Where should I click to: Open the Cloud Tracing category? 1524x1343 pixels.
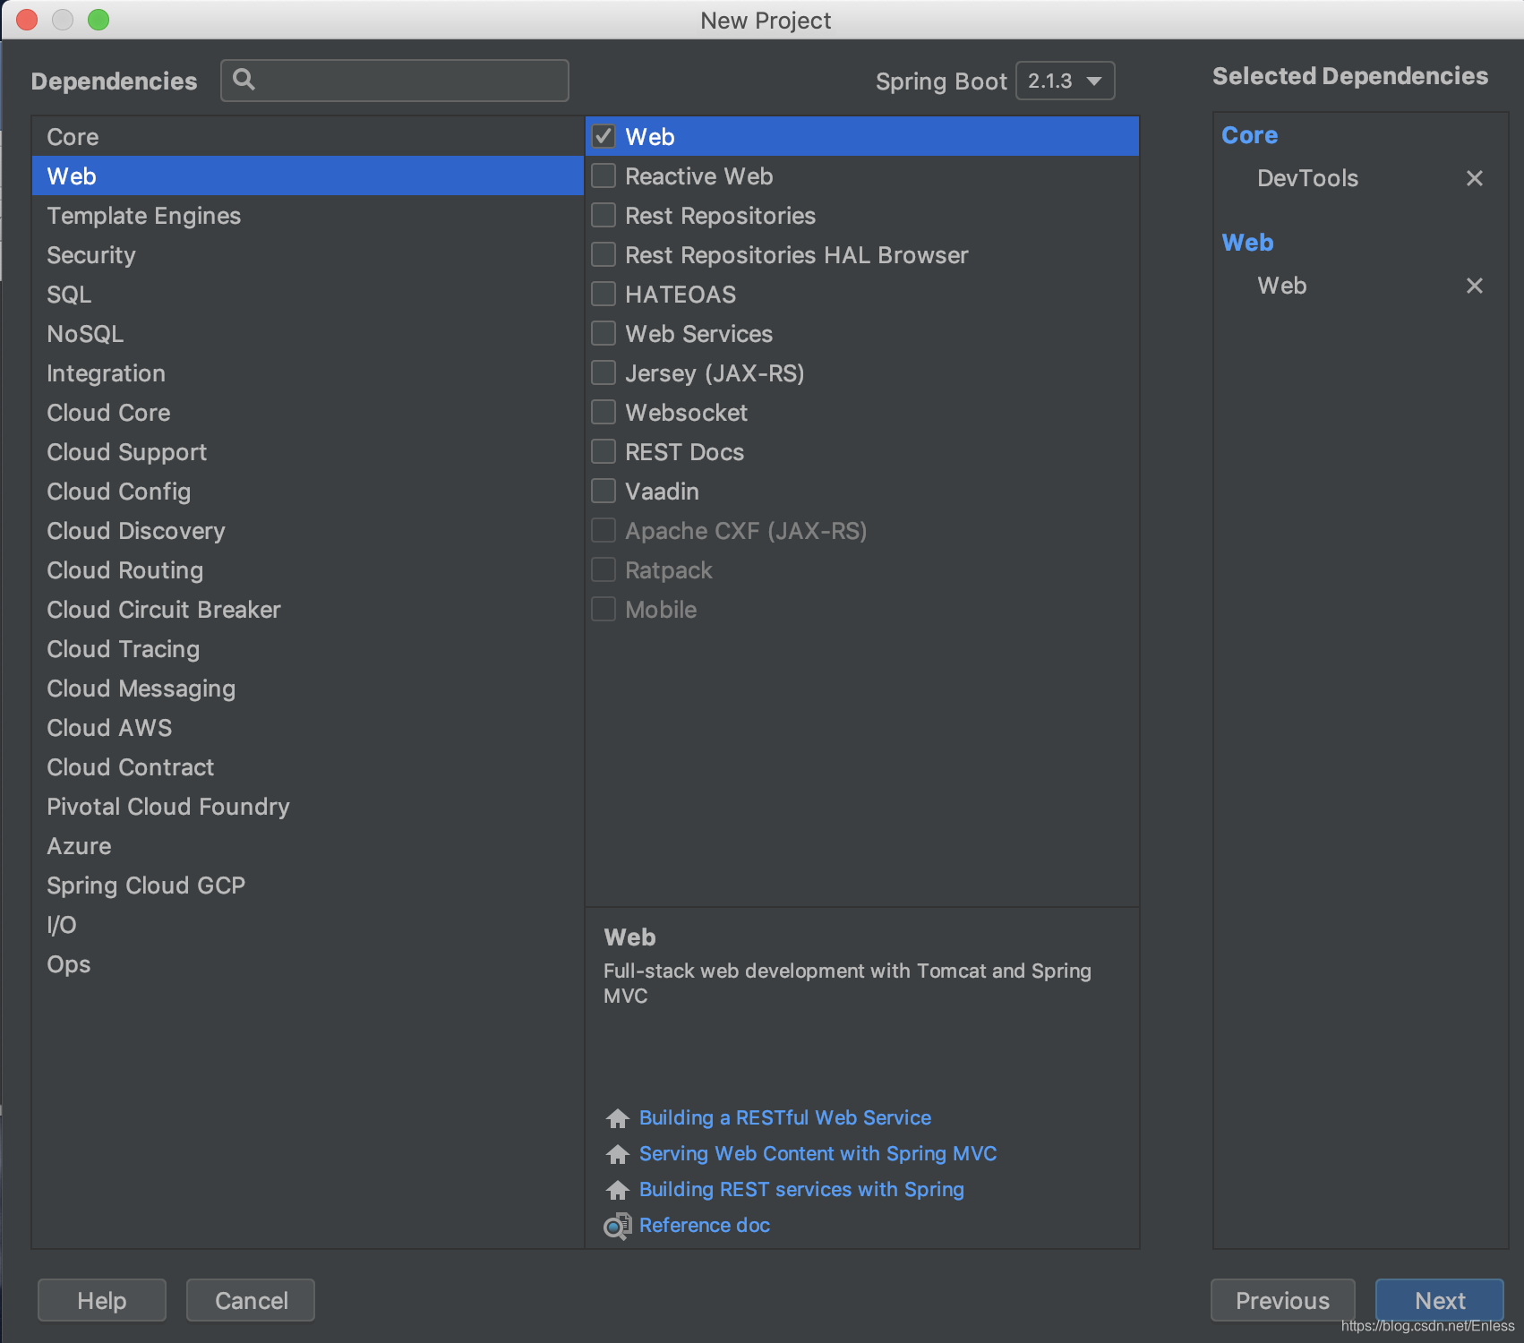[x=308, y=649]
